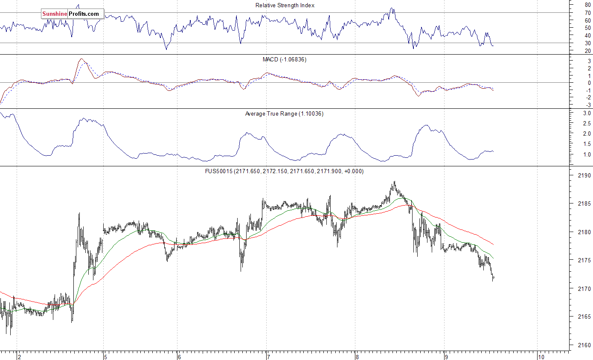Click date label 9 on time axis
Image resolution: width=593 pixels, height=360 pixels.
click(446, 357)
